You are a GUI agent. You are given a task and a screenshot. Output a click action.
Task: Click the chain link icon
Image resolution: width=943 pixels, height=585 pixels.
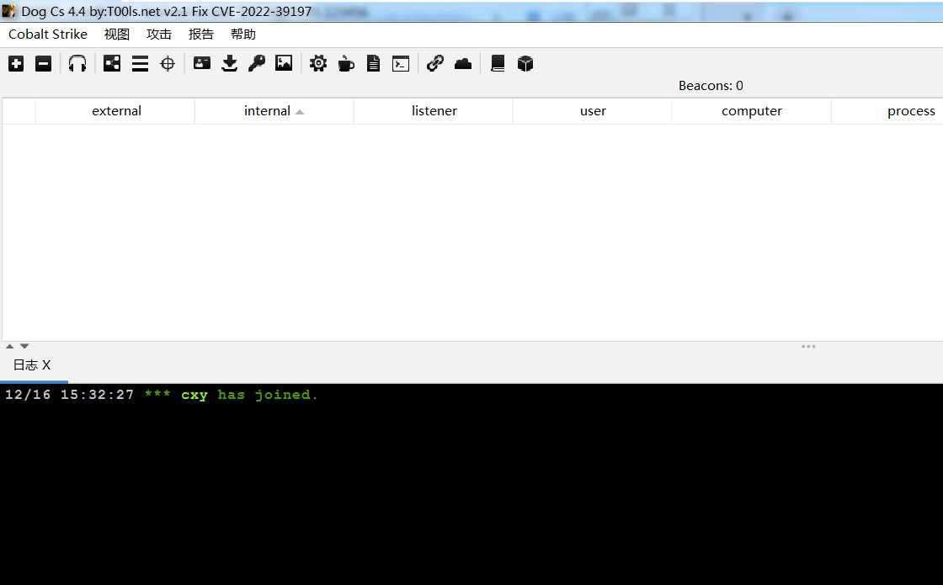pos(435,64)
